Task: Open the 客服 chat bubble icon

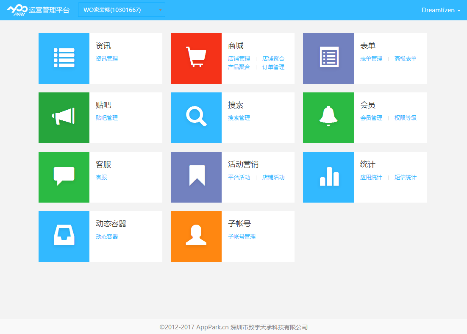Action: click(64, 177)
